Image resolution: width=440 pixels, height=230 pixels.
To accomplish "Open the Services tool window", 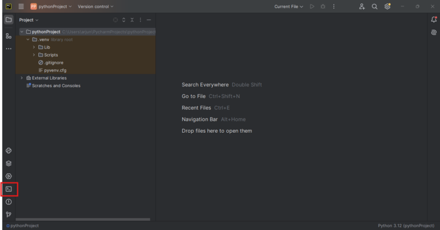I will click(x=9, y=176).
